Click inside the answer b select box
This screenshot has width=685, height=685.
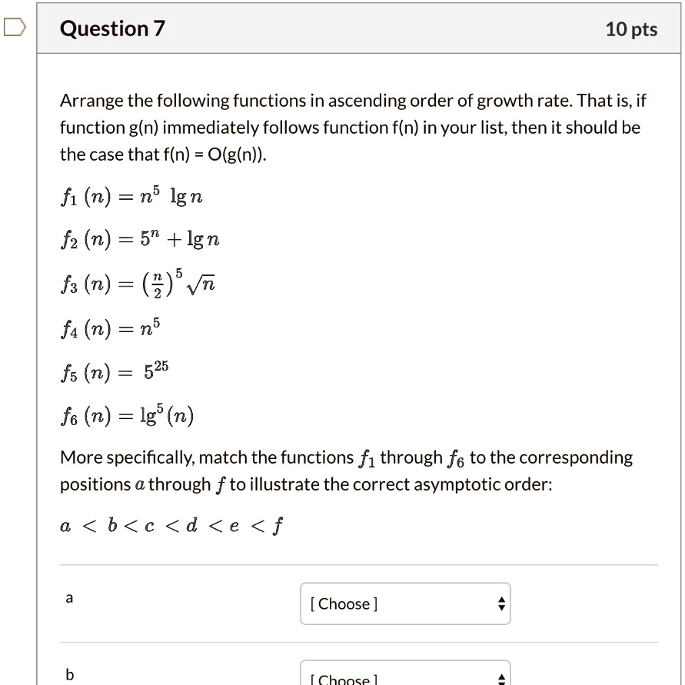(384, 676)
